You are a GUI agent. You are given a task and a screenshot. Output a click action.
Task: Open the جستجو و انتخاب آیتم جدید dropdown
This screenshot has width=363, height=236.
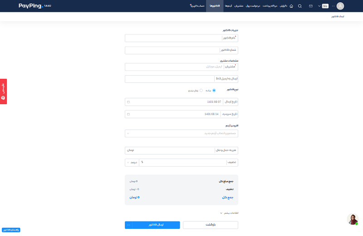[181, 133]
